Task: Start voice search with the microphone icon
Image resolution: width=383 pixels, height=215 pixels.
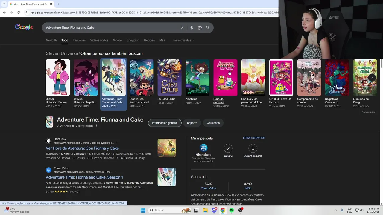Action: pos(192,27)
